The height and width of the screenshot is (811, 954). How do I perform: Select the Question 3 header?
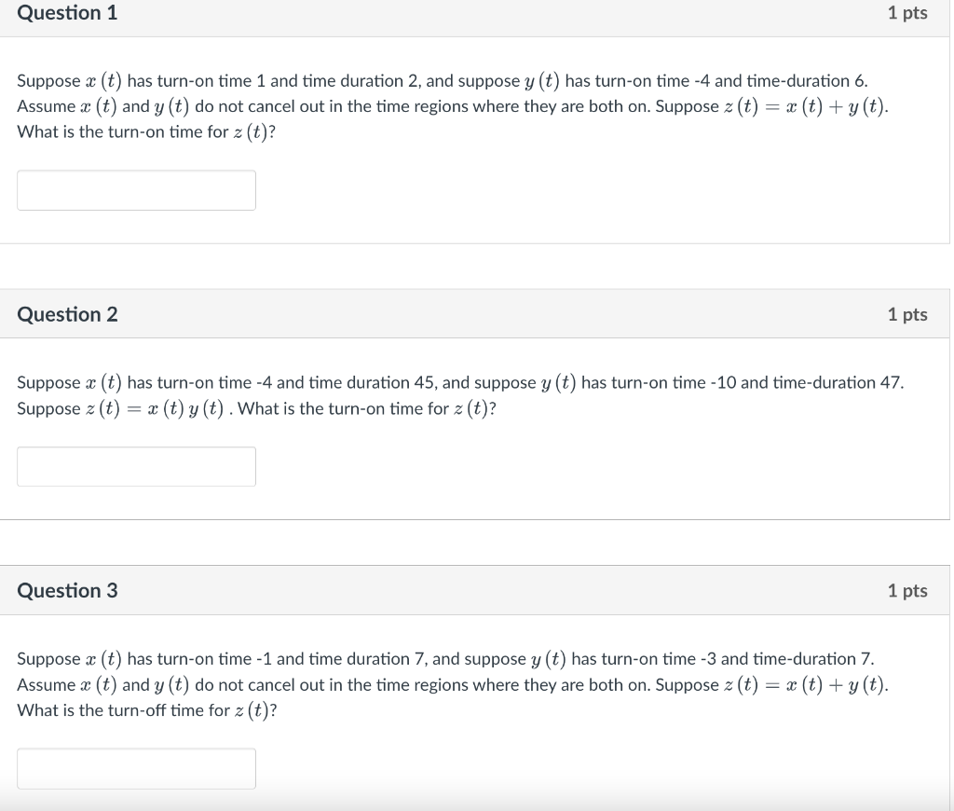[66, 590]
